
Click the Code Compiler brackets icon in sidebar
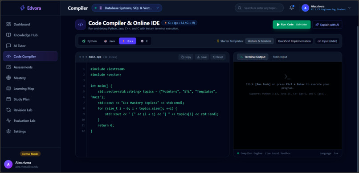(8, 56)
